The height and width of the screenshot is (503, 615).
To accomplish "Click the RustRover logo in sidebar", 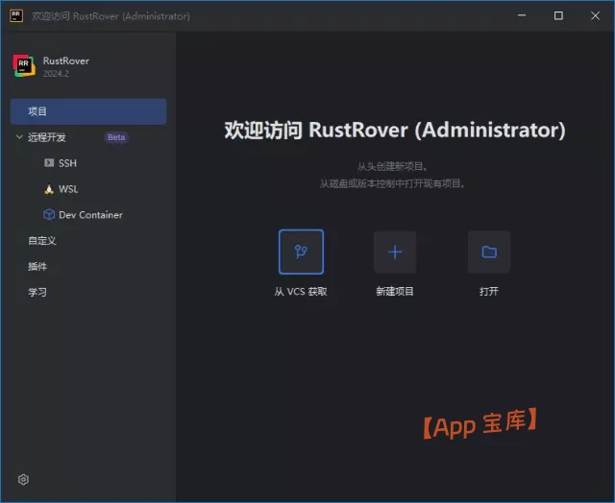I will click(24, 66).
